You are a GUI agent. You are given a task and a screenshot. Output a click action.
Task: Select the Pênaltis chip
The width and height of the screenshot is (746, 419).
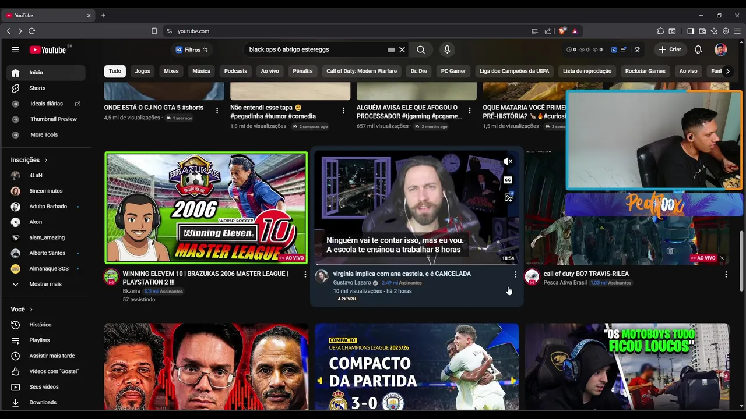pyautogui.click(x=302, y=71)
